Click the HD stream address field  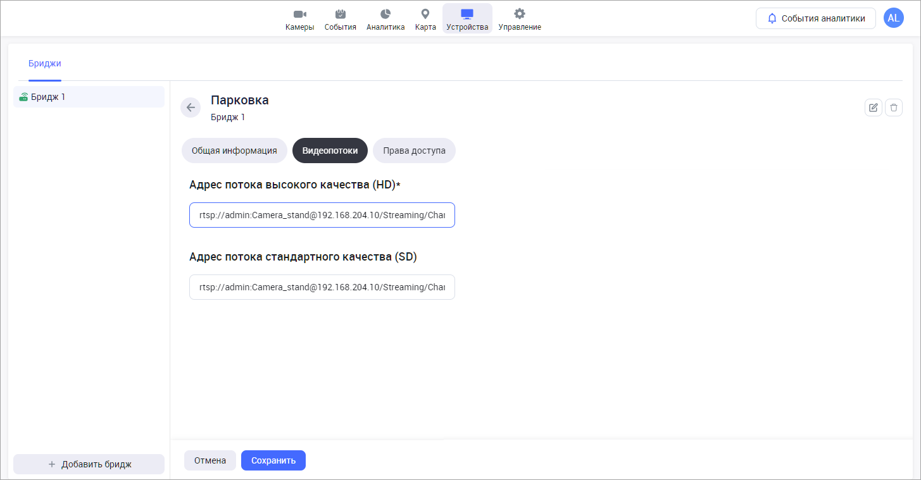pyautogui.click(x=322, y=215)
